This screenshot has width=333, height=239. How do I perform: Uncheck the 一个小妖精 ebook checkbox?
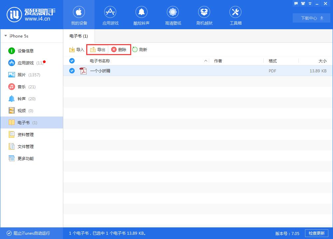click(x=72, y=71)
